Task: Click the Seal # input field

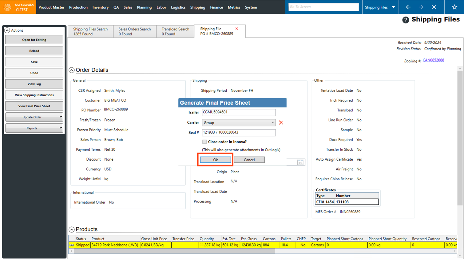Action: [239, 133]
